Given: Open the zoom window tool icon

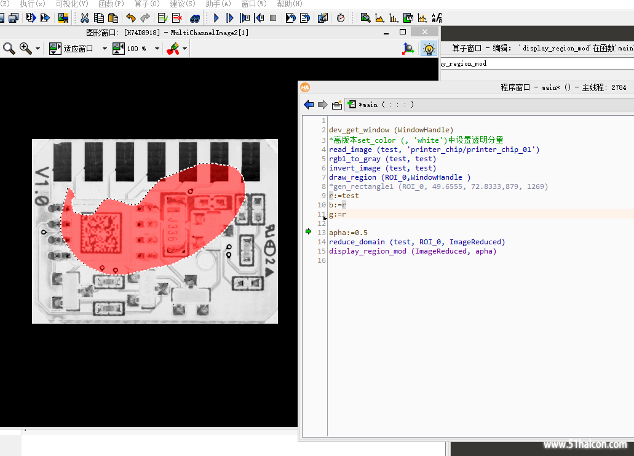Looking at the screenshot, I should pos(365,18).
